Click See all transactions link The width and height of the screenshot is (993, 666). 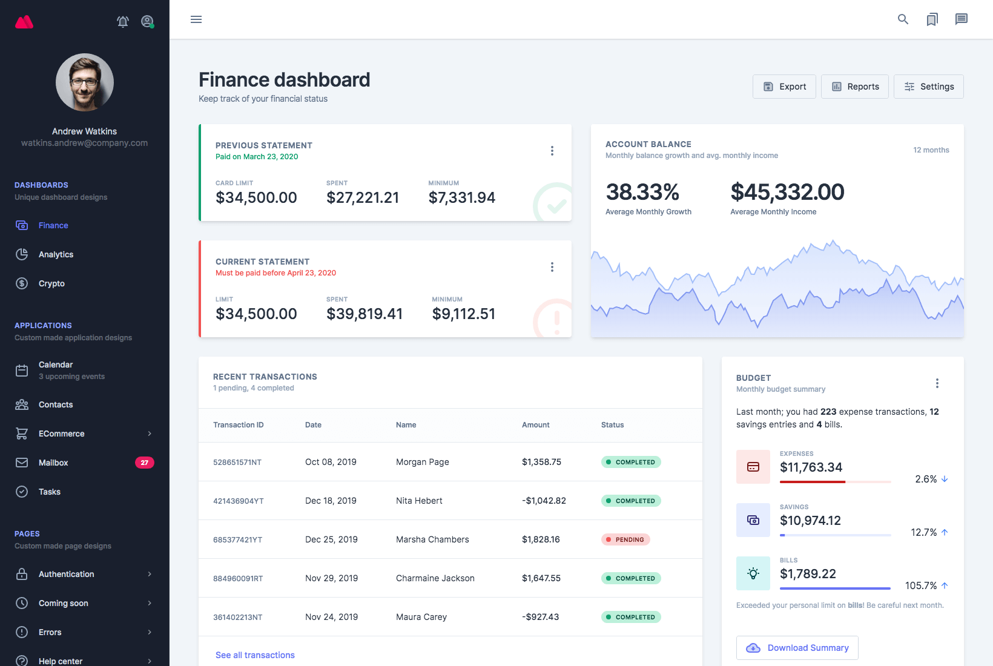pyautogui.click(x=255, y=655)
